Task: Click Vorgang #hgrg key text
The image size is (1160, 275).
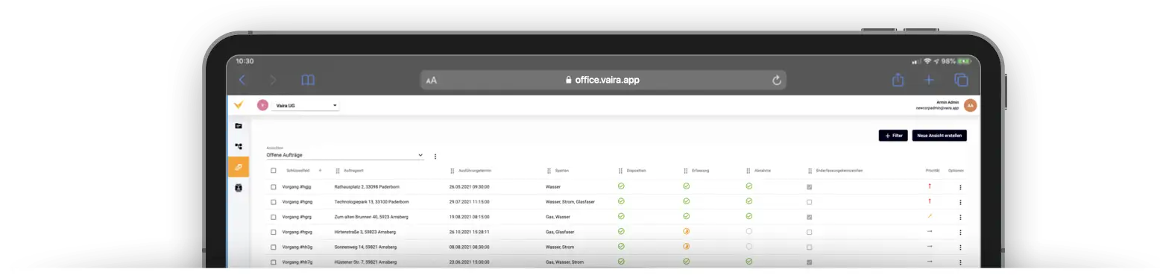Action: coord(297,217)
